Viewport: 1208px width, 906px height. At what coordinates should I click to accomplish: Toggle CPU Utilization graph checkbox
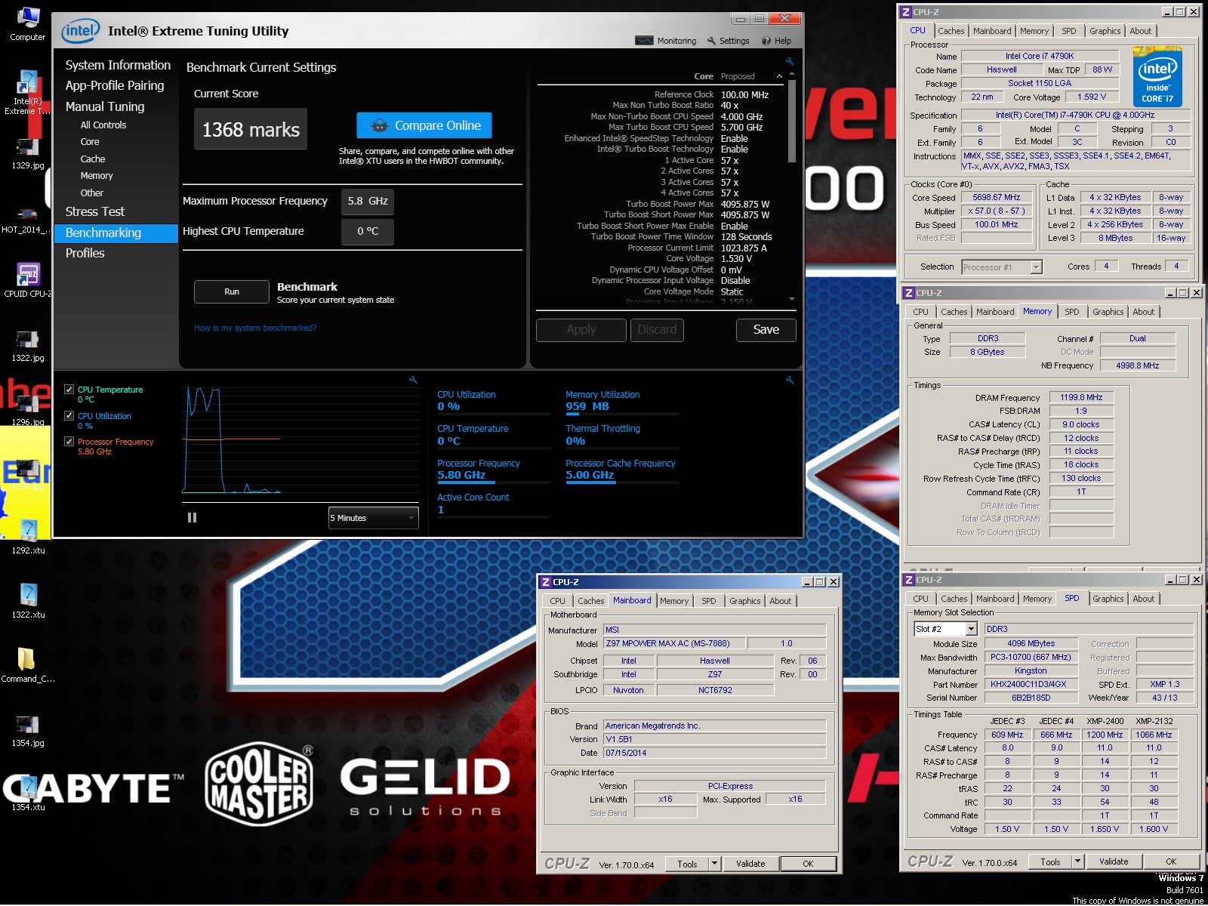point(69,416)
